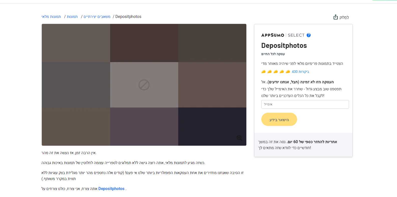This screenshot has width=397, height=197.
Task: Open the תמונות מלאי breadcrumb
Action: pos(51,17)
